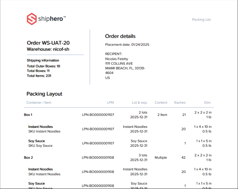Select the Warehouse: nicof-sh text
This screenshot has height=189, width=238.
(x=48, y=49)
